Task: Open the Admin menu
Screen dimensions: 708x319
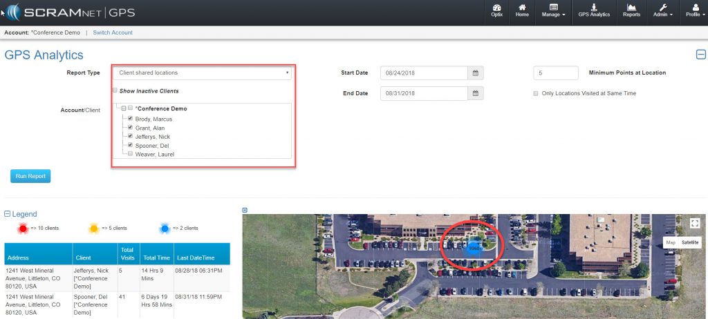Action: [x=662, y=10]
